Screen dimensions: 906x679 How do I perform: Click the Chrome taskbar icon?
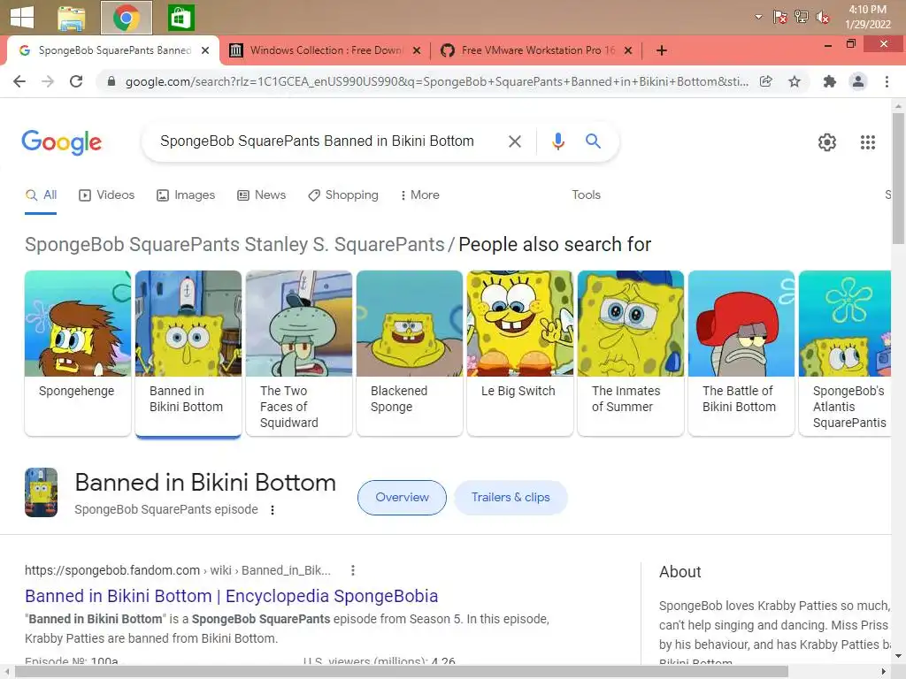pos(126,18)
